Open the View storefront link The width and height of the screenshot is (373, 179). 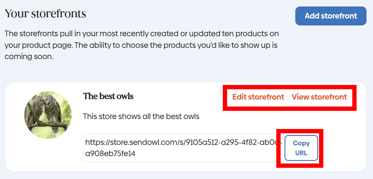point(319,97)
